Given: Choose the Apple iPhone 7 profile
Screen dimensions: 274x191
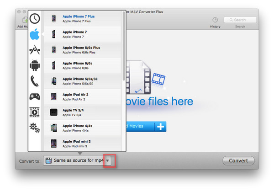Looking at the screenshot, I should 82,34.
